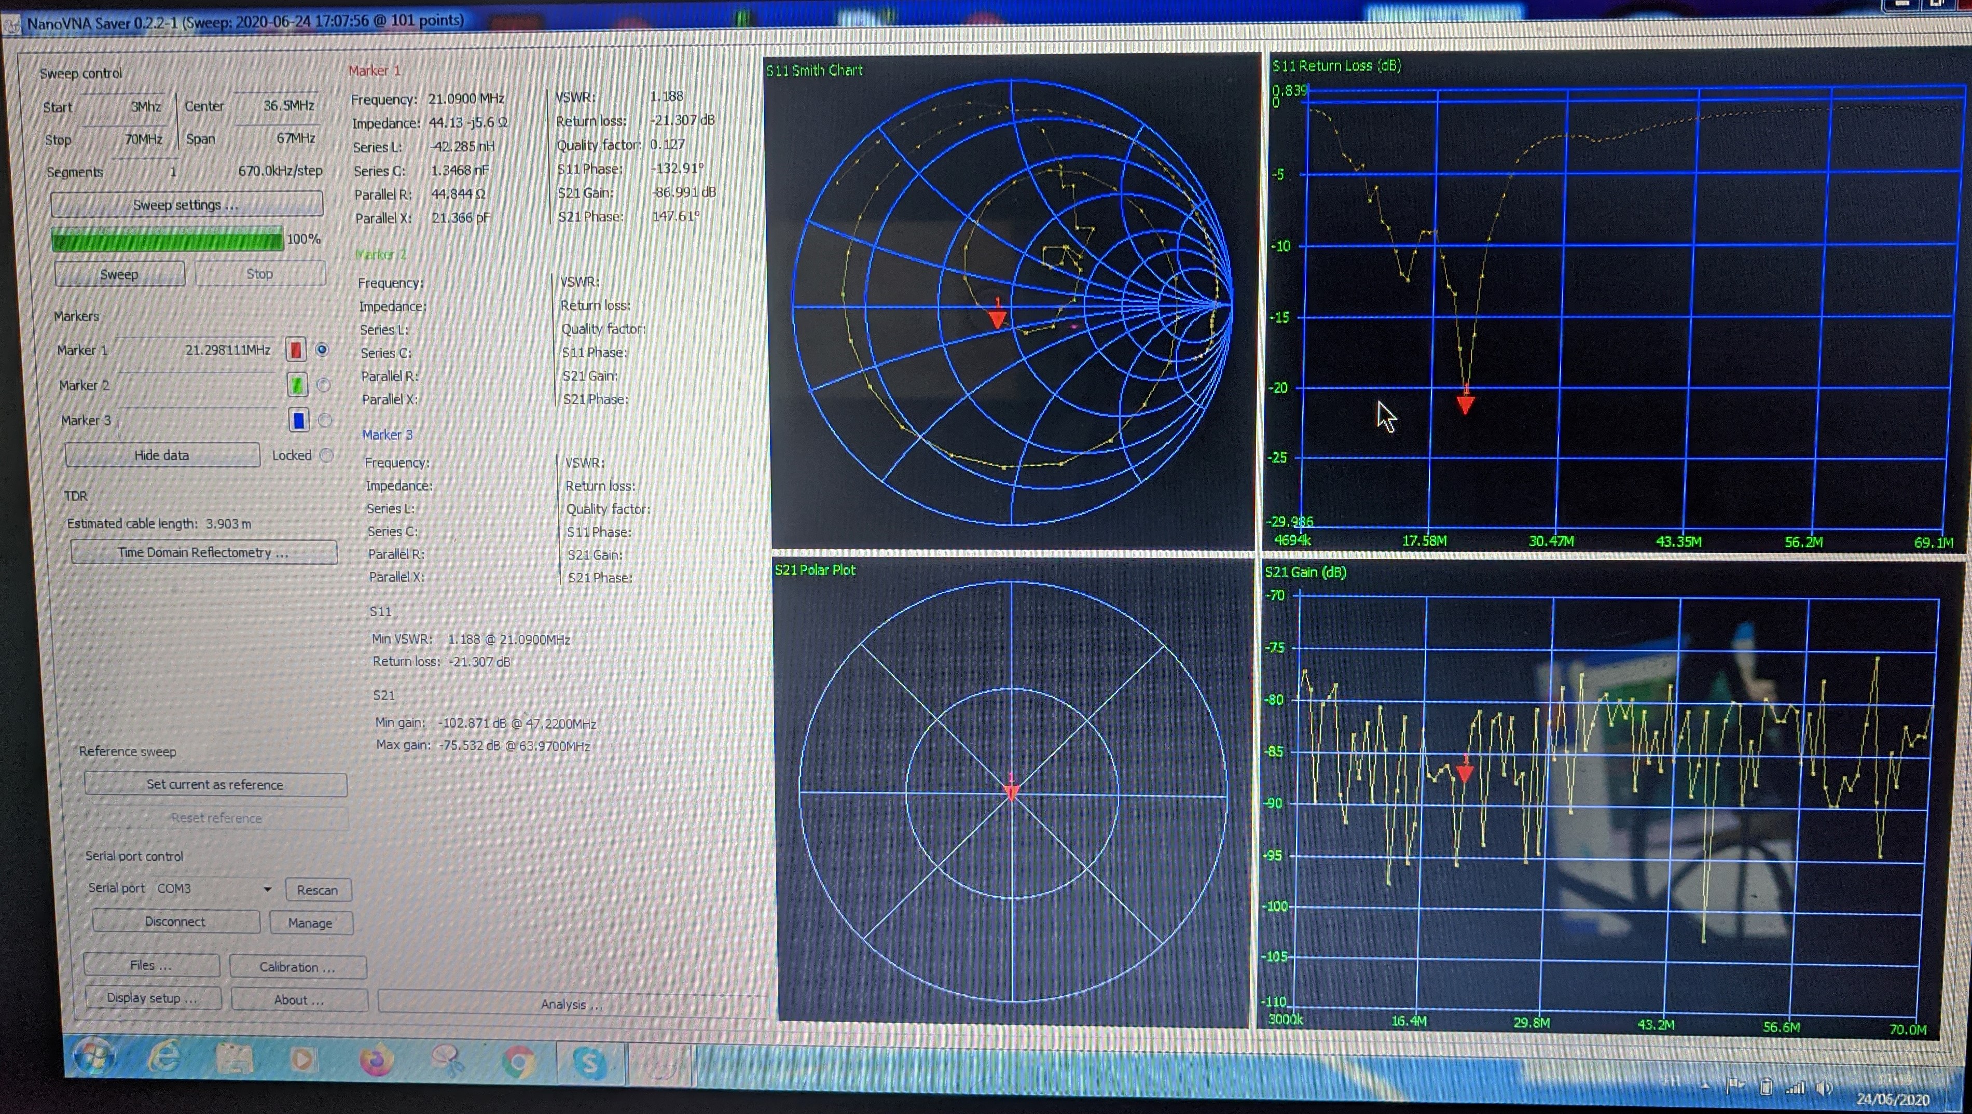
Task: Open Time Domain Reflectometry window
Action: (x=203, y=552)
